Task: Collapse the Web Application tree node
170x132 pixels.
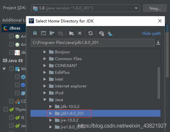Action: click(4, 69)
